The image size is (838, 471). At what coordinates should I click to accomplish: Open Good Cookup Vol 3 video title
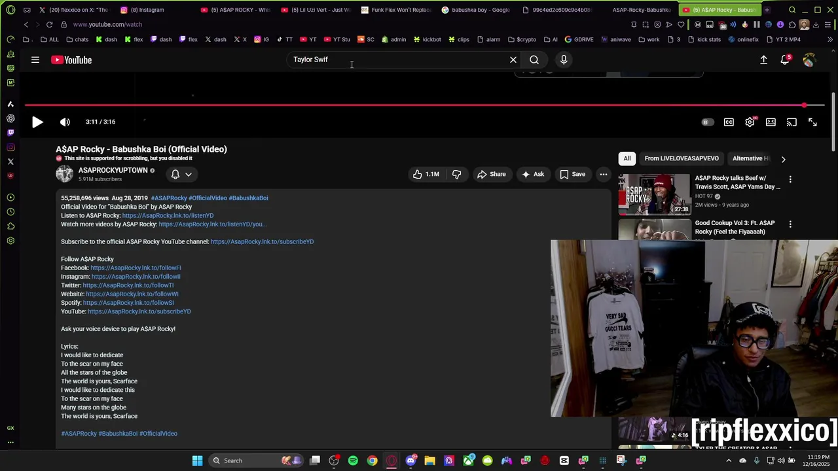[735, 227]
